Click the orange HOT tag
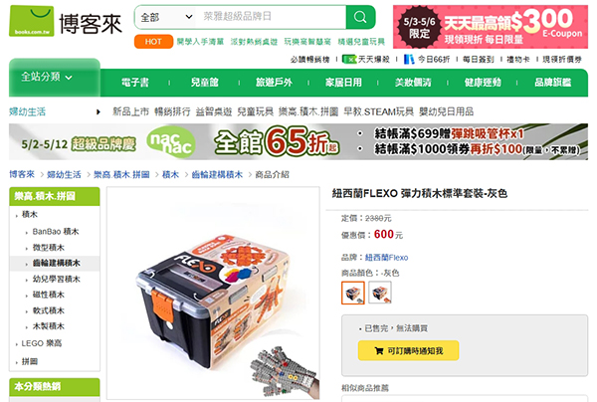Viewport: 597px width, 402px height. [x=153, y=42]
